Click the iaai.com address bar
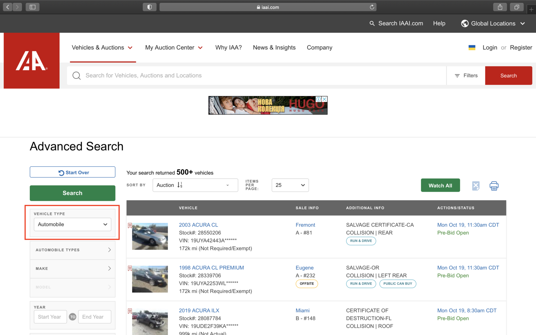Screen dimensions: 536x335 click(268, 7)
